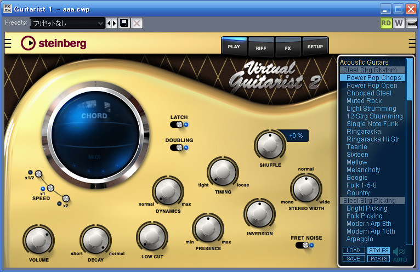Click the previous preset left arrow
The height and width of the screenshot is (272, 420).
click(x=109, y=24)
